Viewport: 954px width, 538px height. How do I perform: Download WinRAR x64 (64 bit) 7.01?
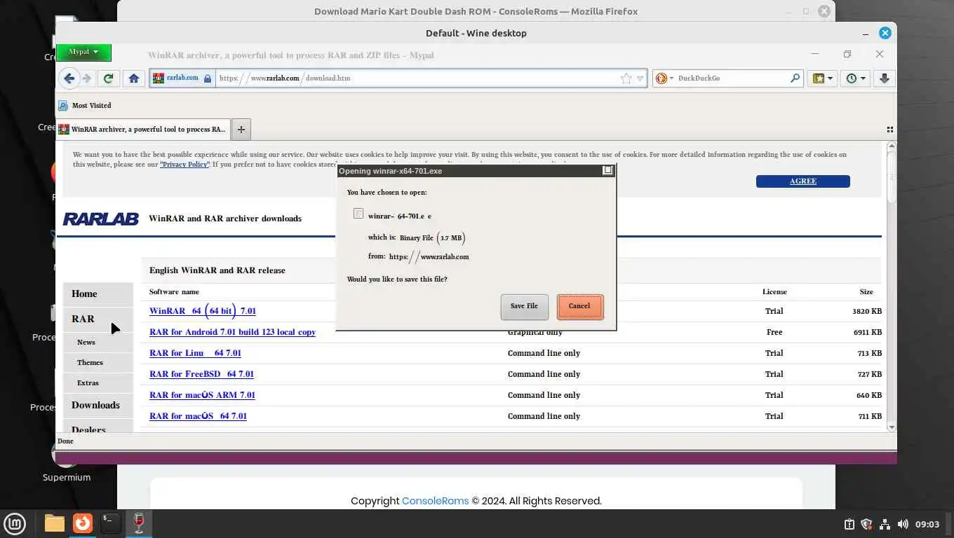click(x=203, y=311)
